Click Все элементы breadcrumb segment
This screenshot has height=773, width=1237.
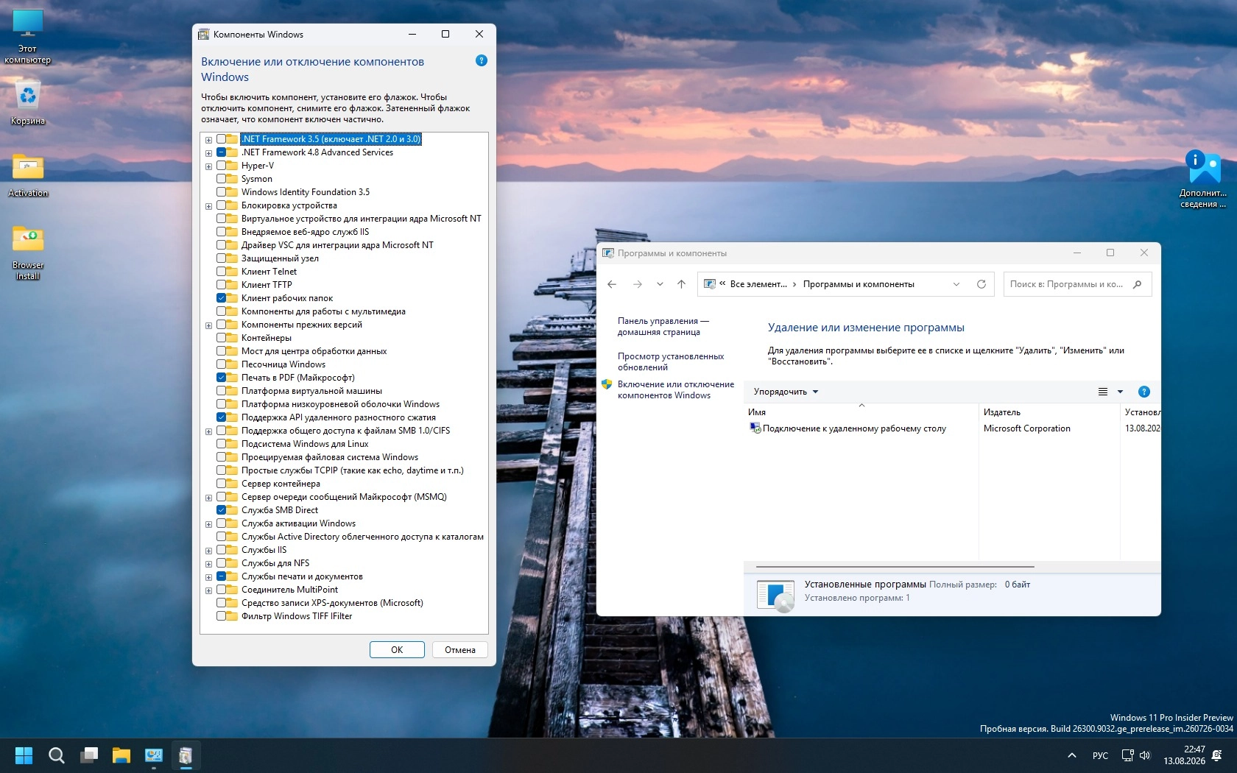pos(758,284)
